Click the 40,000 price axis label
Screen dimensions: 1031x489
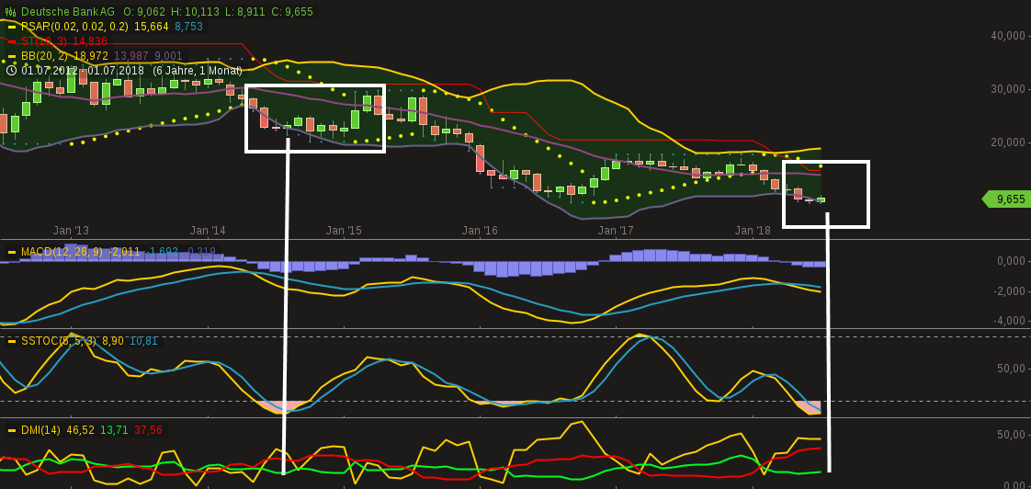coord(1007,36)
